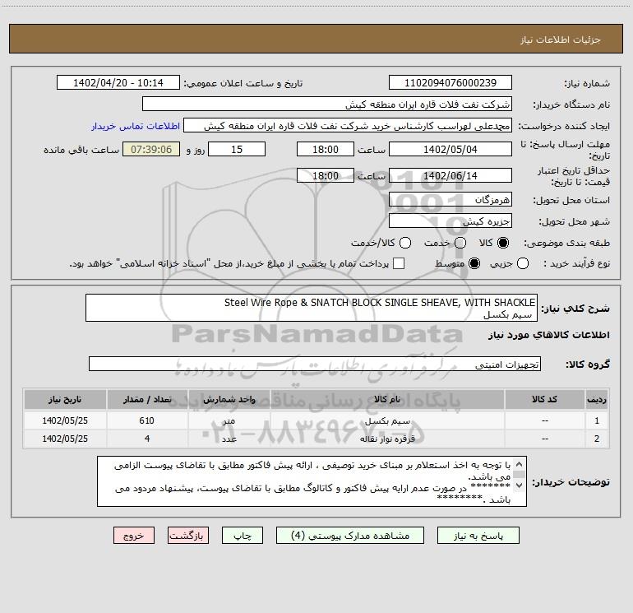This screenshot has width=633, height=613.
Task: Click the چاپ print button
Action: pos(243,536)
